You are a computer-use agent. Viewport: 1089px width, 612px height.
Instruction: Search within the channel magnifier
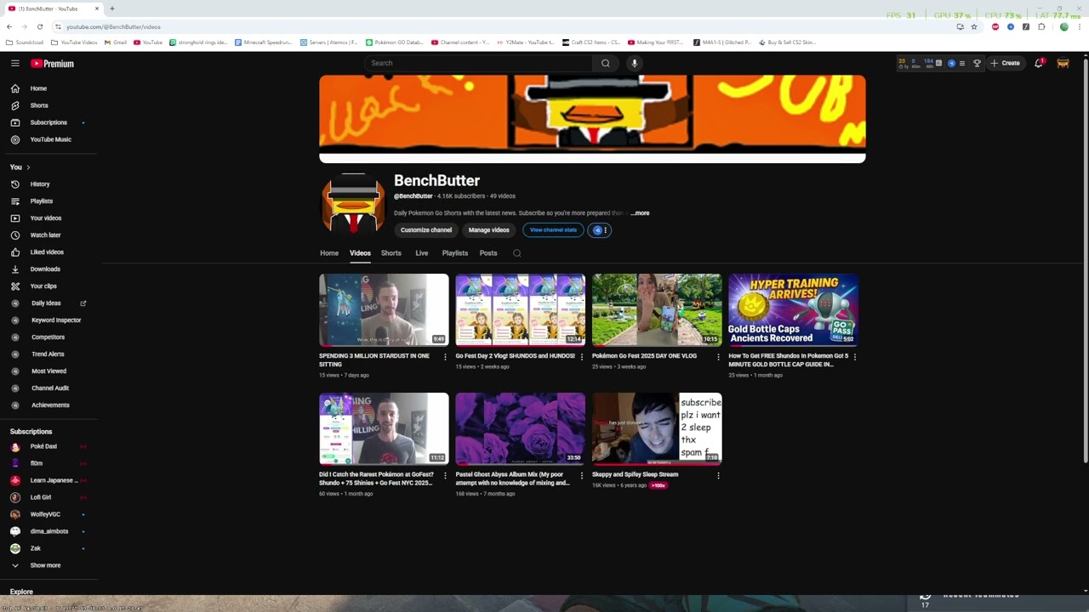pyautogui.click(x=517, y=253)
